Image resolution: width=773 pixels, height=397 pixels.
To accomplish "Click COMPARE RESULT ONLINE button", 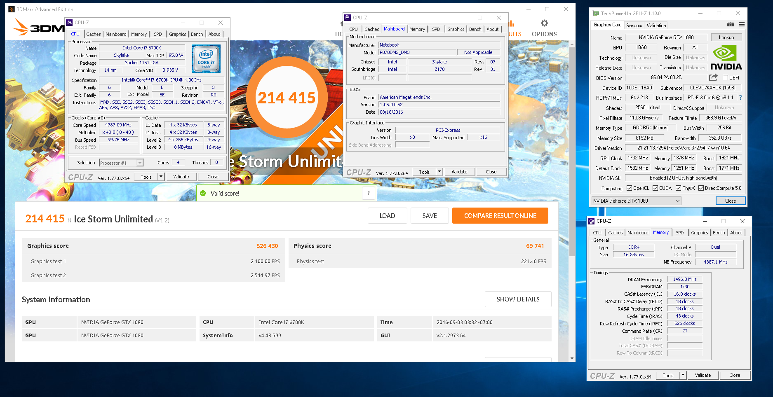I will coord(500,215).
